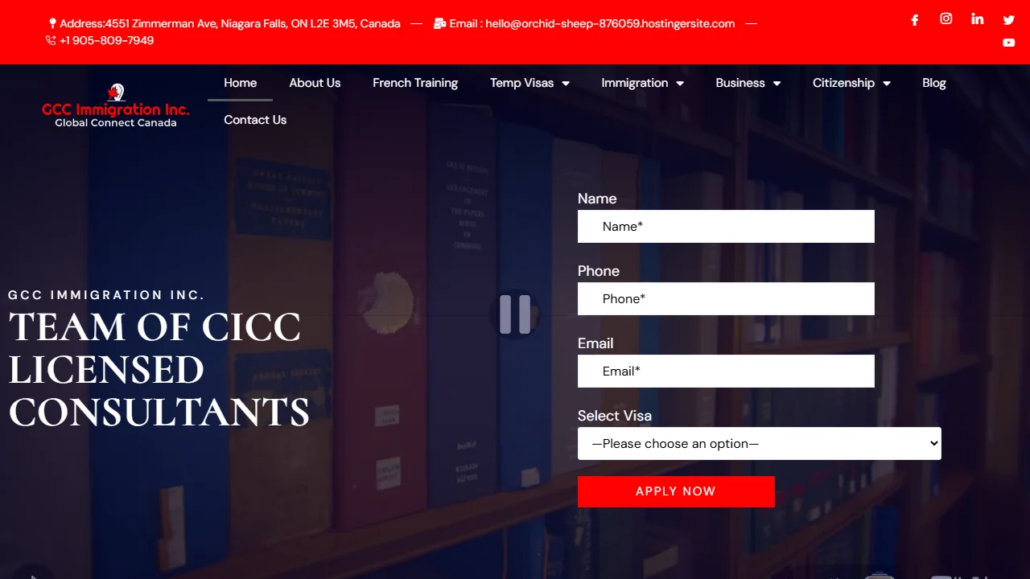
Task: Click the location pin address icon
Action: (x=53, y=24)
